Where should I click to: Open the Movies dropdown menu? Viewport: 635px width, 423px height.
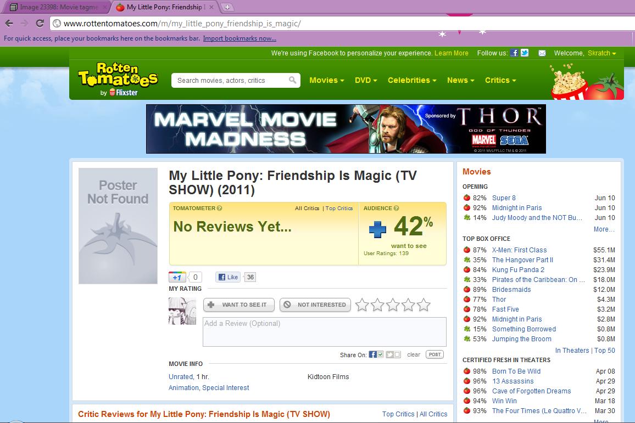pyautogui.click(x=326, y=80)
